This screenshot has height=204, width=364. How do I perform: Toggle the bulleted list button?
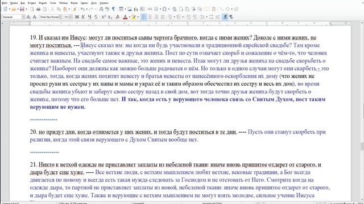coord(171,17)
